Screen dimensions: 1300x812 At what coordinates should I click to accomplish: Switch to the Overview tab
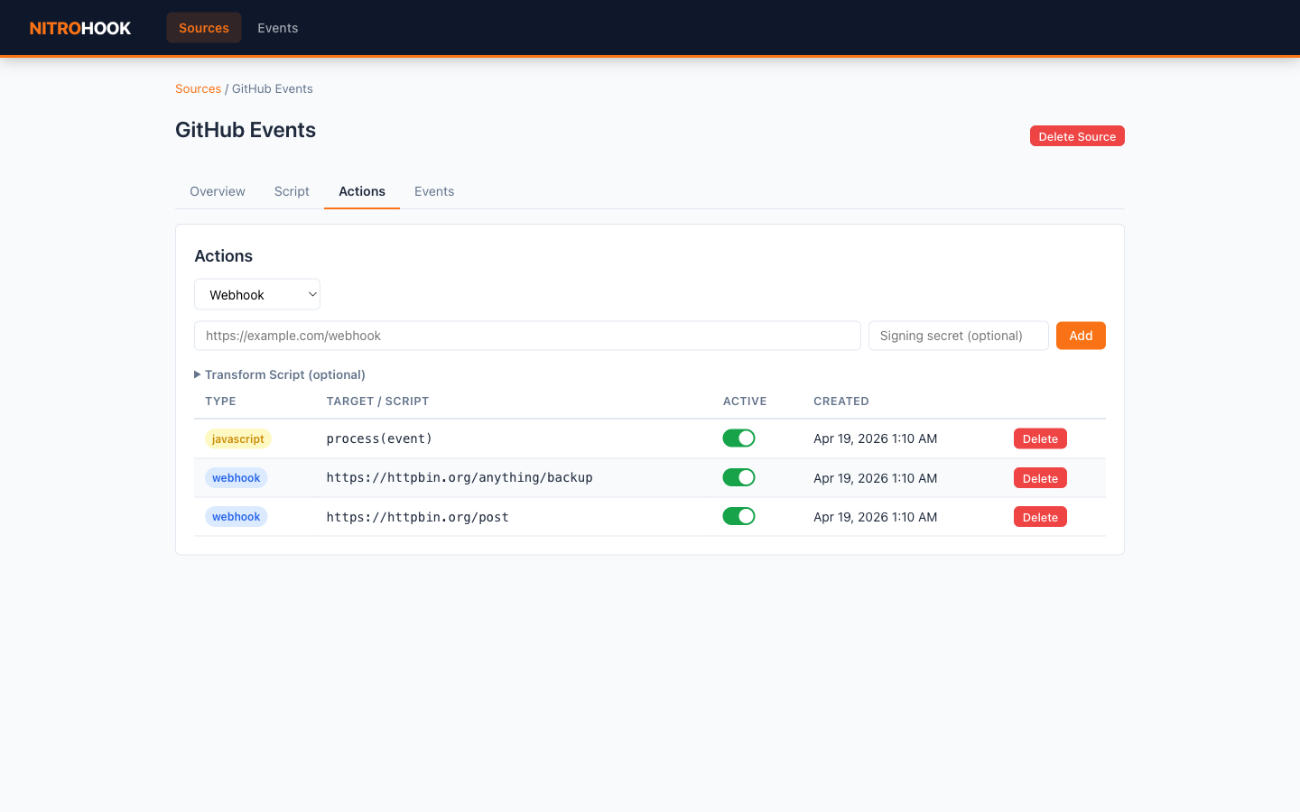[x=217, y=191]
